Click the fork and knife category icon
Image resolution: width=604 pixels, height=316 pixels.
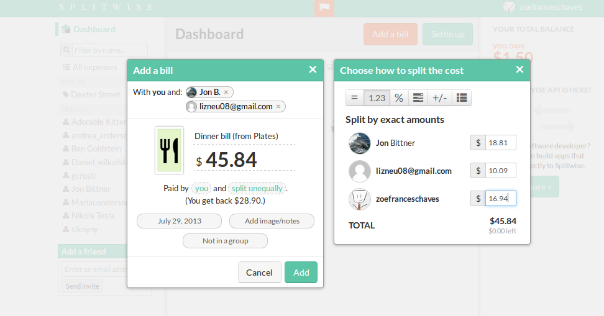[169, 150]
